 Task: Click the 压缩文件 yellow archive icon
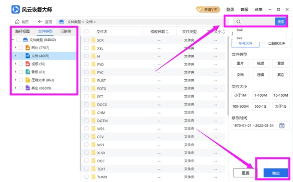point(28,80)
